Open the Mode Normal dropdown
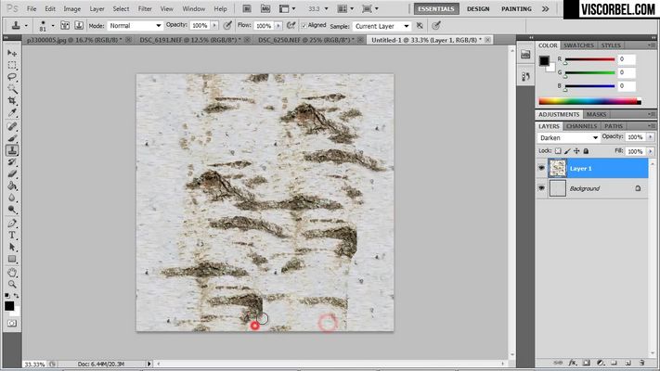 click(x=135, y=26)
